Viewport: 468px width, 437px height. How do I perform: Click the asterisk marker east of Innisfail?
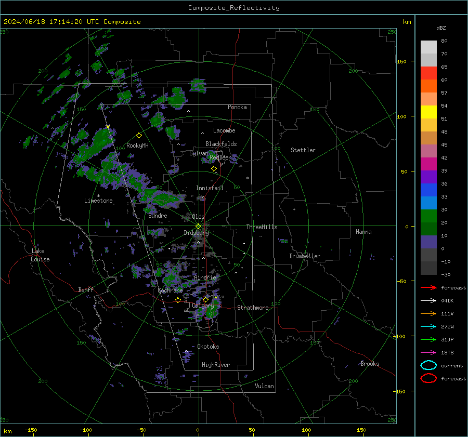(x=247, y=178)
